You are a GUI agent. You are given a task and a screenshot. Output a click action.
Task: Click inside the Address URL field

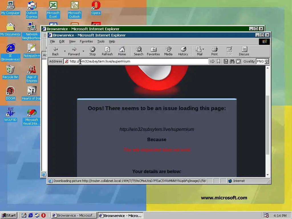[x=136, y=61]
